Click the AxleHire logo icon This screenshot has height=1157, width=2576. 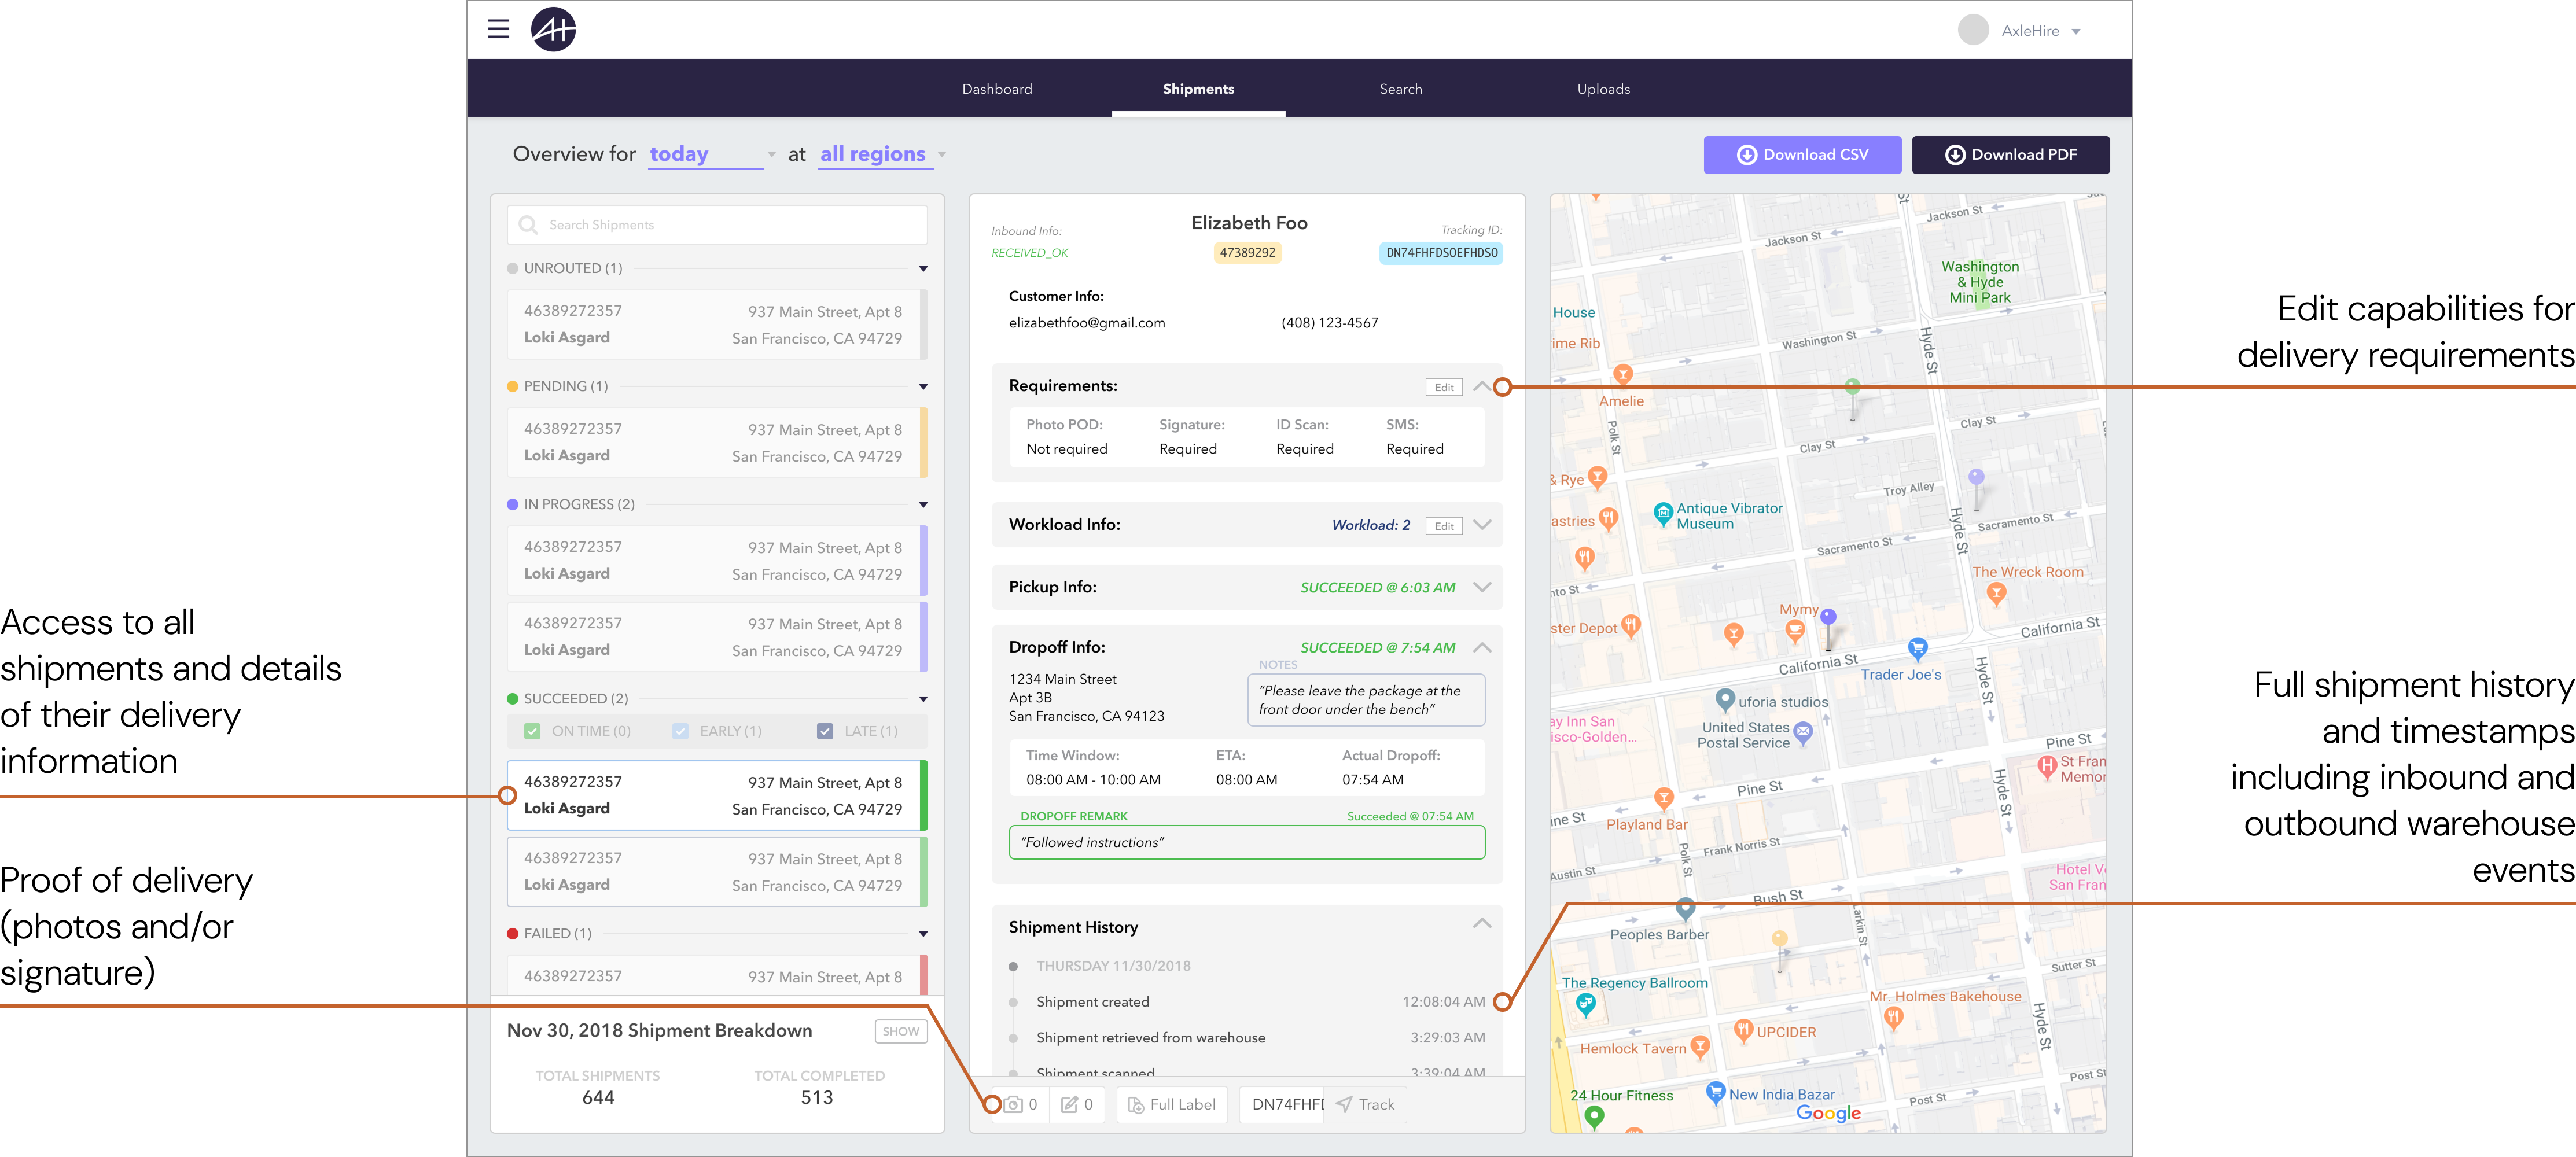click(554, 29)
